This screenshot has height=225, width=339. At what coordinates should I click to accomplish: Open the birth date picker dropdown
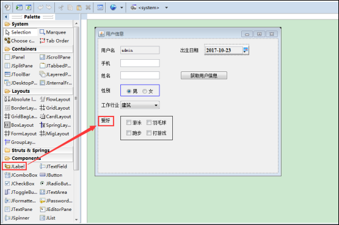(246, 50)
